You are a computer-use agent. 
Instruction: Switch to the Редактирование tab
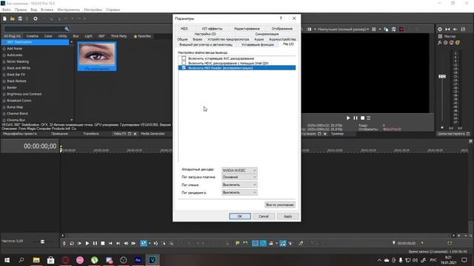tap(247, 29)
